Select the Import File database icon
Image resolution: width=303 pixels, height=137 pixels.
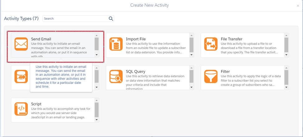pyautogui.click(x=116, y=44)
